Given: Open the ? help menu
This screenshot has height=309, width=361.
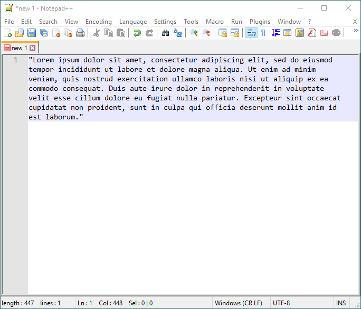Looking at the screenshot, I should click(309, 22).
